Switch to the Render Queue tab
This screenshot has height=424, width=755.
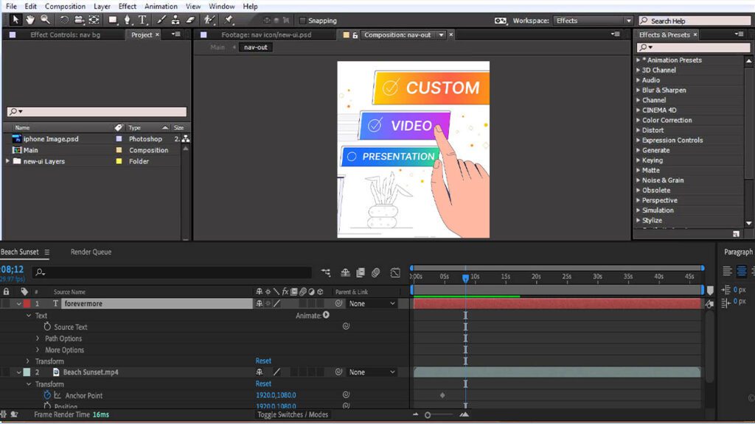(91, 252)
